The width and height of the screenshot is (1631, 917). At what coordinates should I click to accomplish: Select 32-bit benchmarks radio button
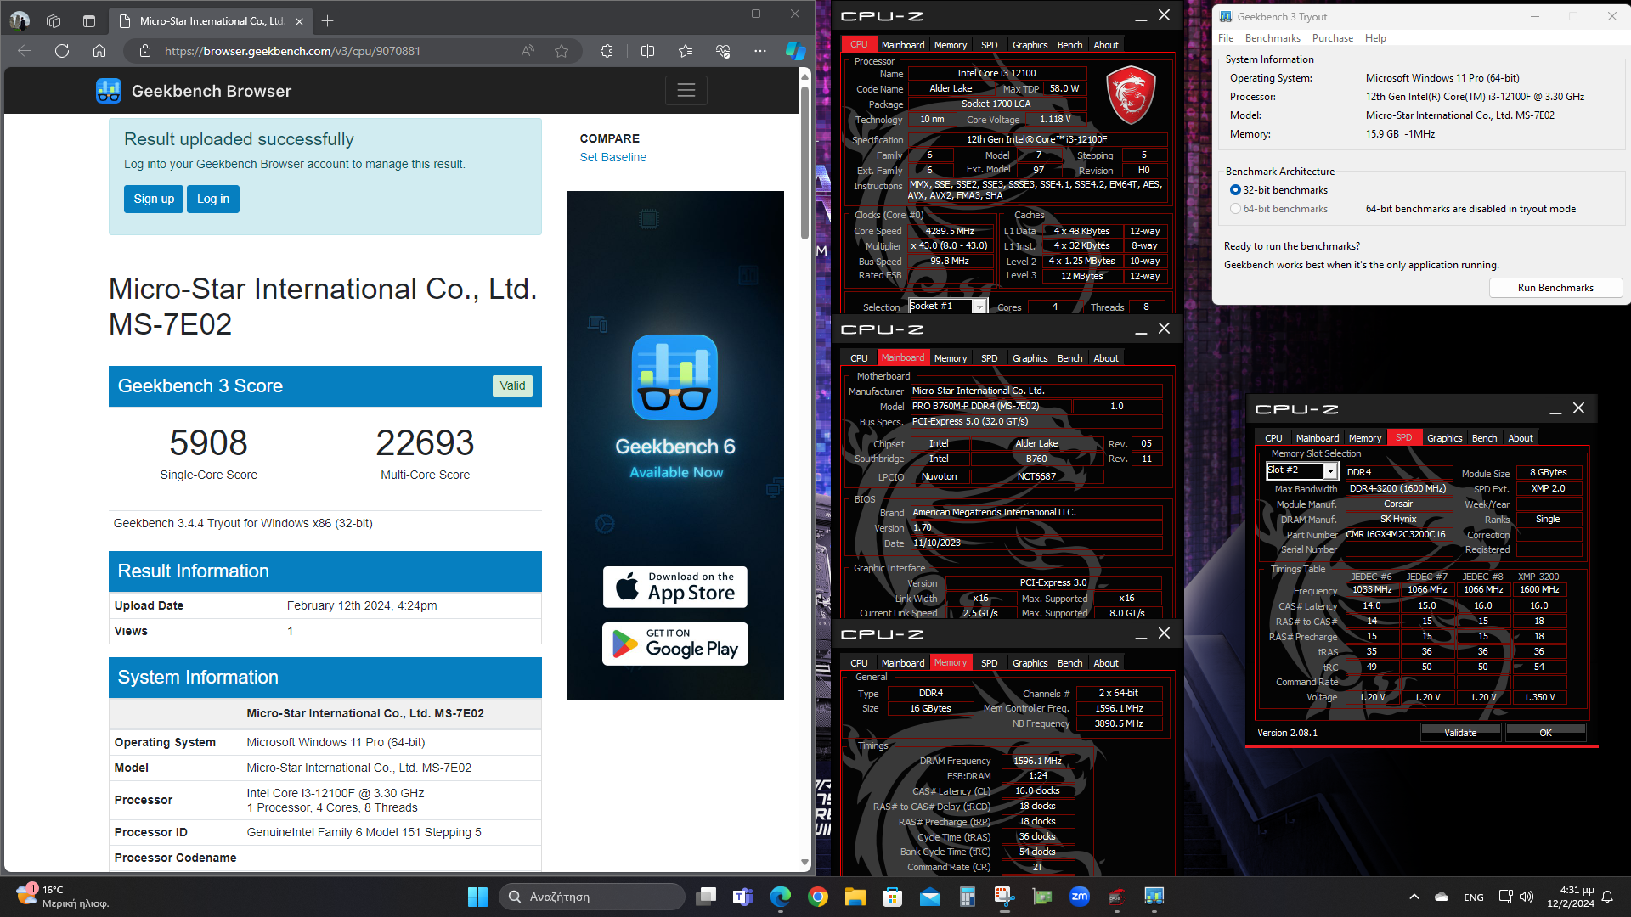(1235, 190)
